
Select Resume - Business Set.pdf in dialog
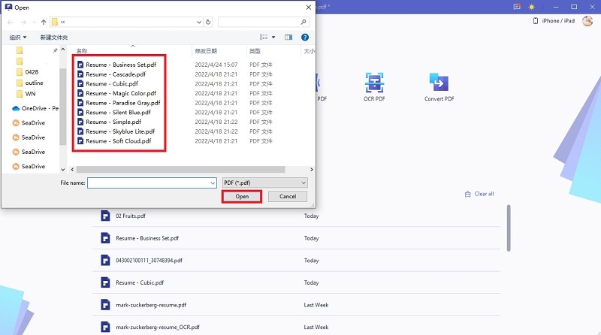(121, 65)
